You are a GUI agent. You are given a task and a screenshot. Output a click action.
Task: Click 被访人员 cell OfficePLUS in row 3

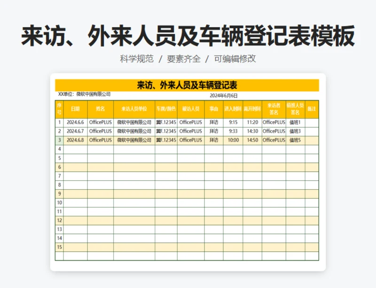(191, 140)
